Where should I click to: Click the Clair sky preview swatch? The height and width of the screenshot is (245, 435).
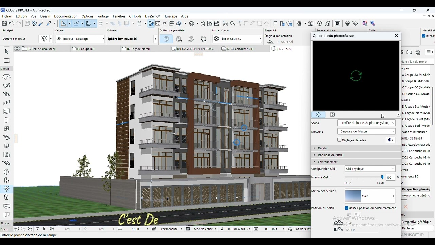[x=353, y=196]
